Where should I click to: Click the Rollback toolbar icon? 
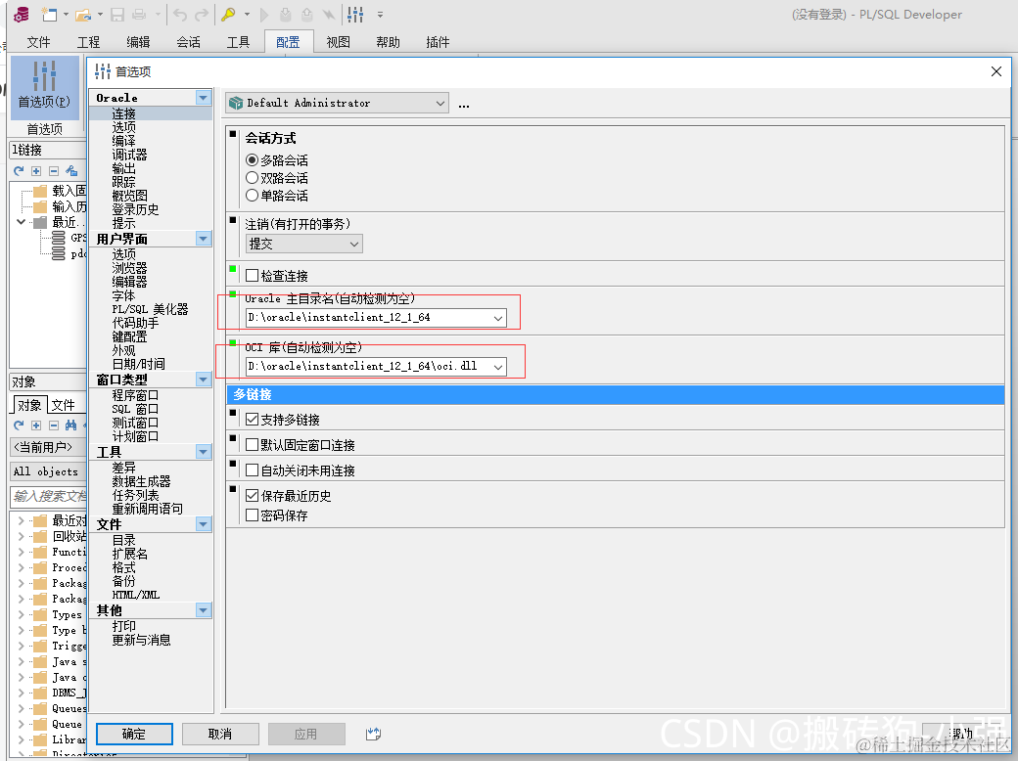click(307, 14)
